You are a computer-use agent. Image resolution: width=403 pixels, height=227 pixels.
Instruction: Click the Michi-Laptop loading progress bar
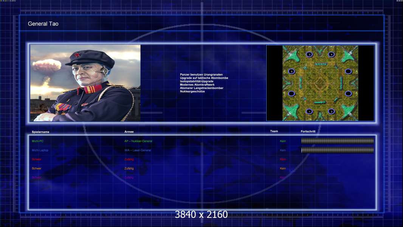click(x=338, y=150)
